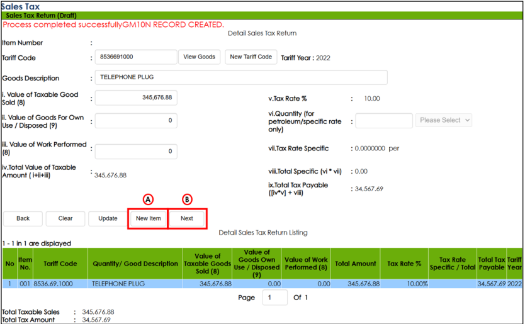This screenshot has width=525, height=324.
Task: Click the Back button
Action: click(x=23, y=219)
